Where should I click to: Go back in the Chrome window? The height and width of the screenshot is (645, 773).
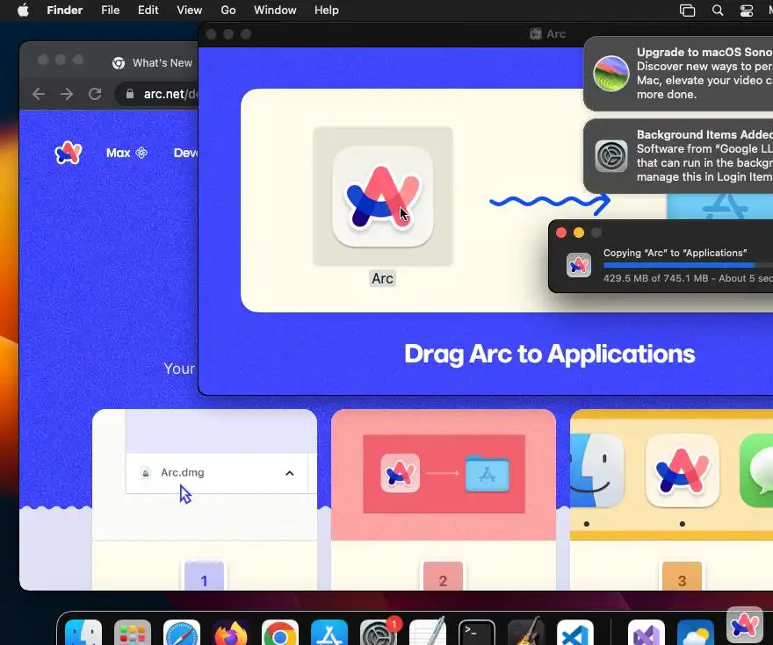tap(39, 94)
